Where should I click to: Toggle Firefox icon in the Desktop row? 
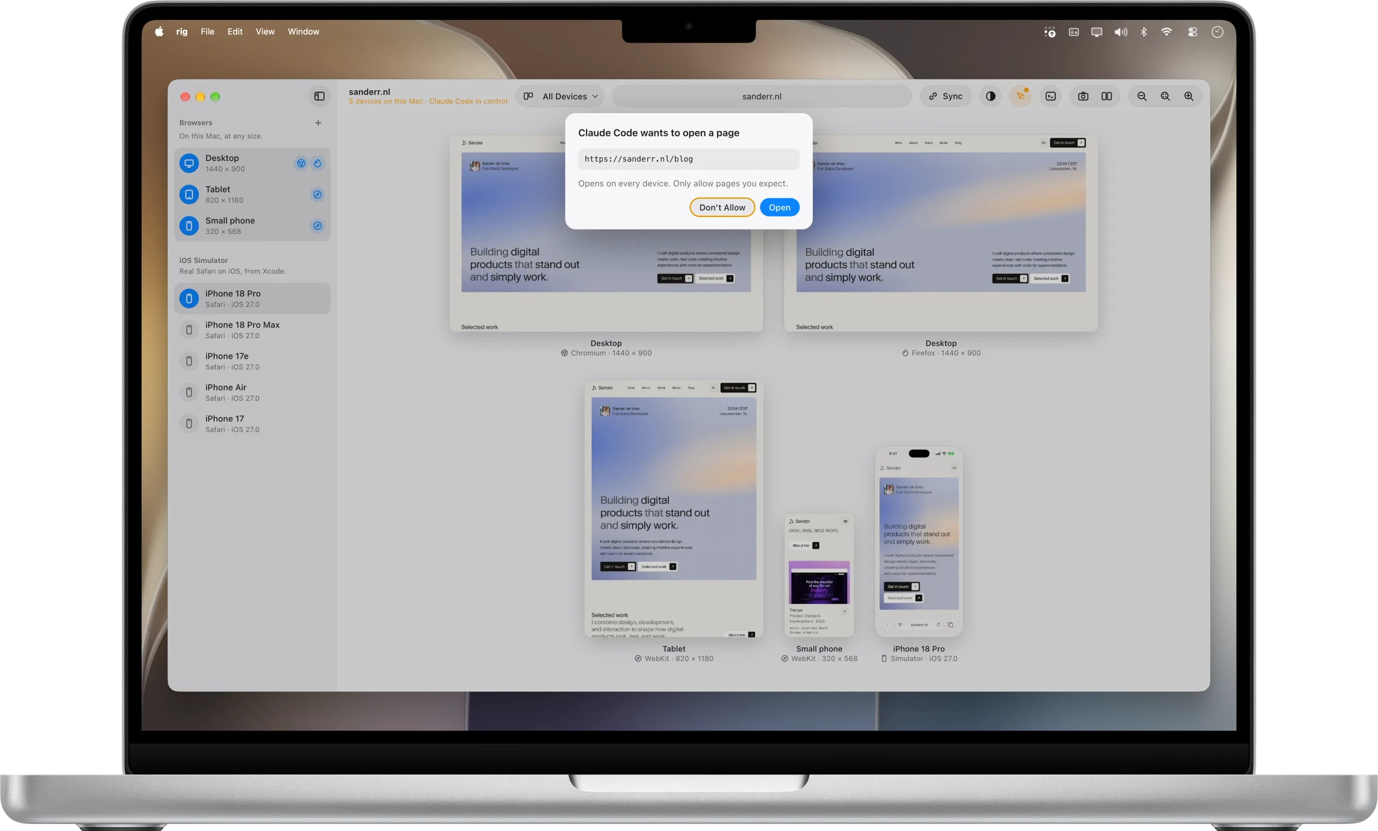point(317,163)
